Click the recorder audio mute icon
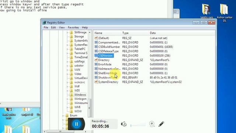 tap(124, 124)
